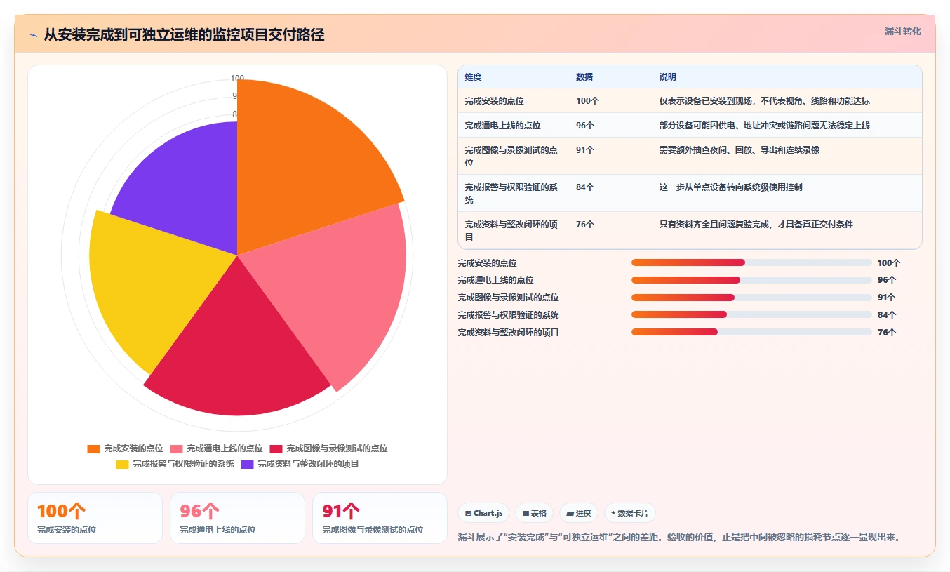Toggle the 完成报警与权限验证的系统 legend entry
Image resolution: width=950 pixels, height=572 pixels.
pos(175,464)
